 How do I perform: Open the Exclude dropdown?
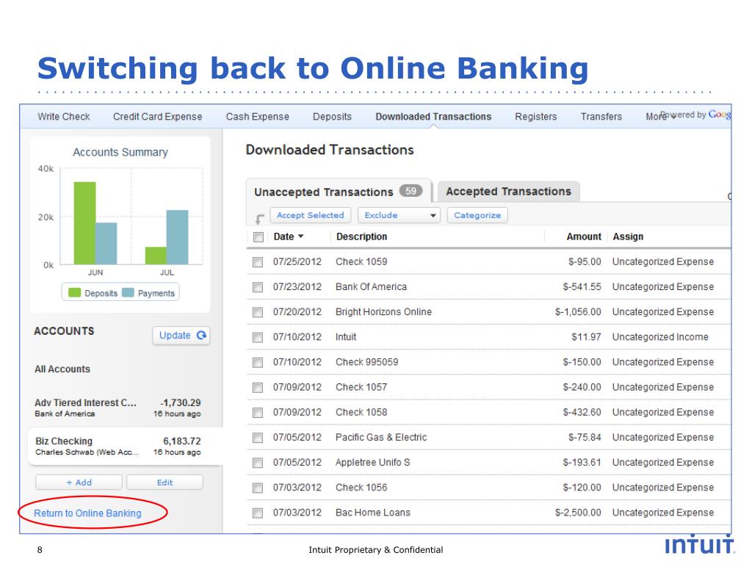(399, 215)
